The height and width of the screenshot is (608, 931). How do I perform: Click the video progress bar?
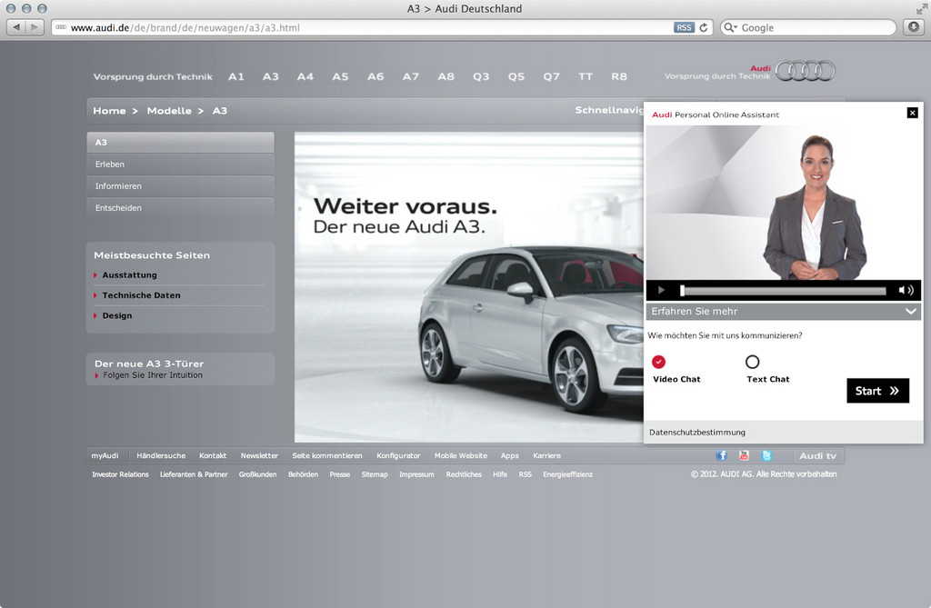pyautogui.click(x=783, y=290)
